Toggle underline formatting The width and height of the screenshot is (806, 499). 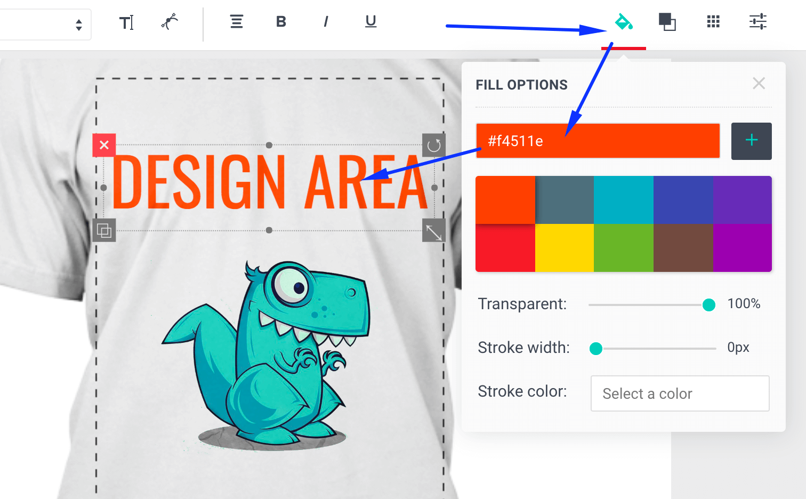coord(370,21)
